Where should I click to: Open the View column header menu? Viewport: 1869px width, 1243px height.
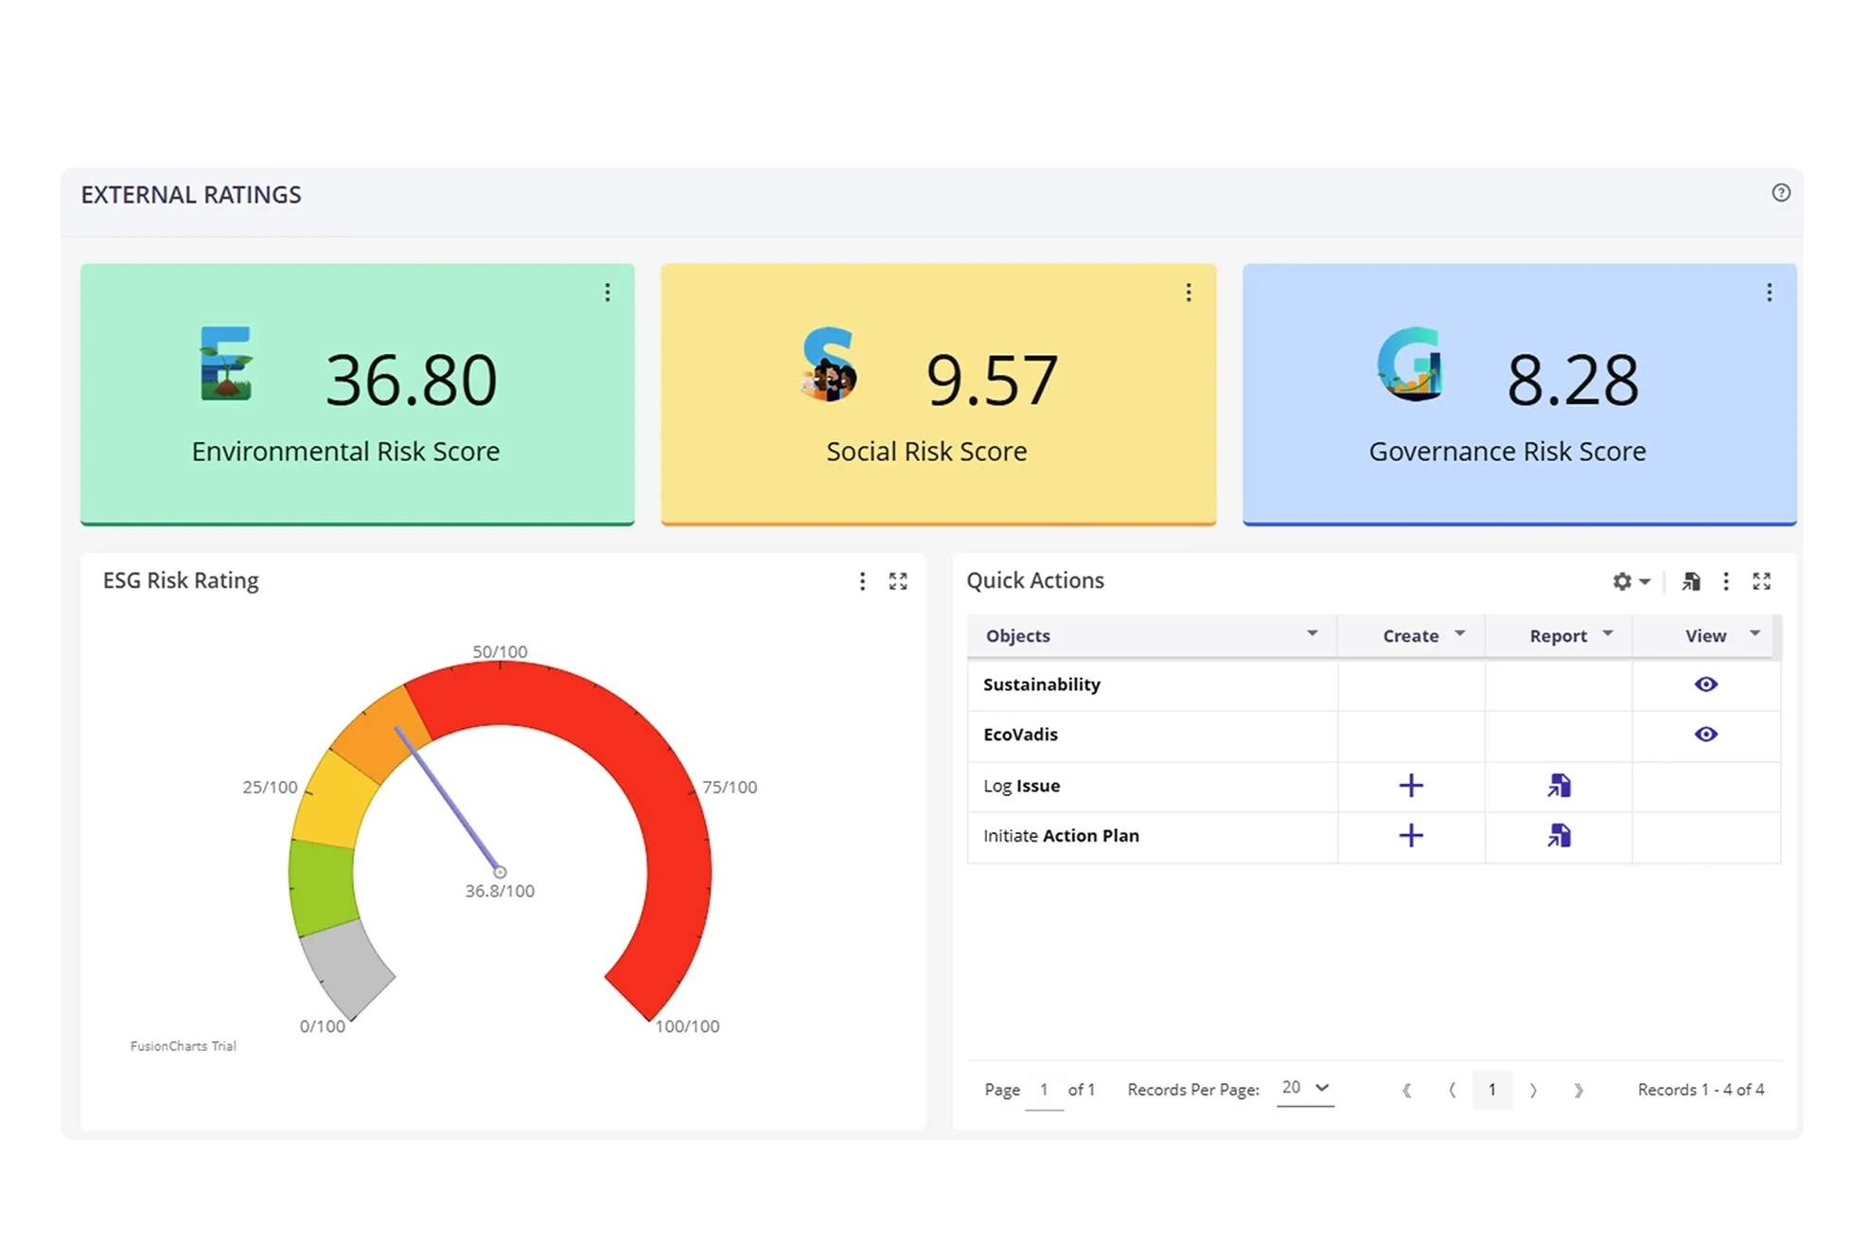1754,633
